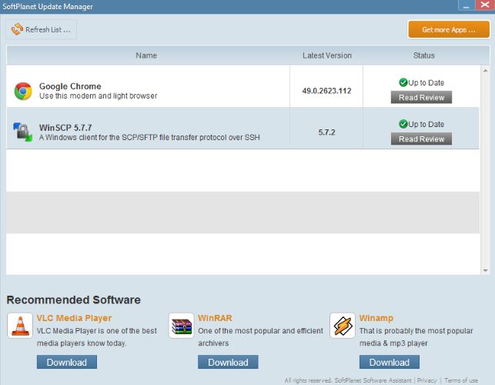The image size is (495, 385).
Task: Click the list scrollbar up arrow
Action: click(485, 71)
